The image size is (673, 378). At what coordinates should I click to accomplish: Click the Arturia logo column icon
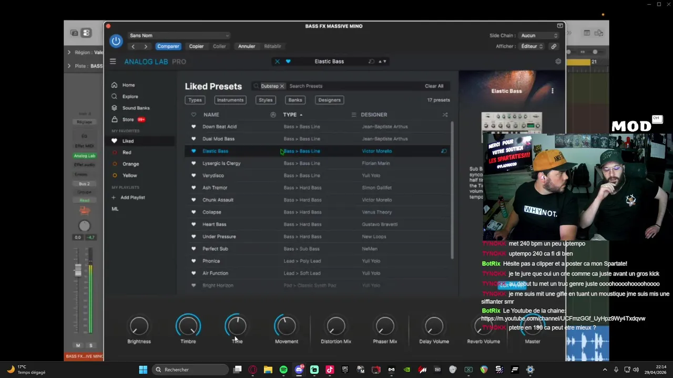click(273, 114)
